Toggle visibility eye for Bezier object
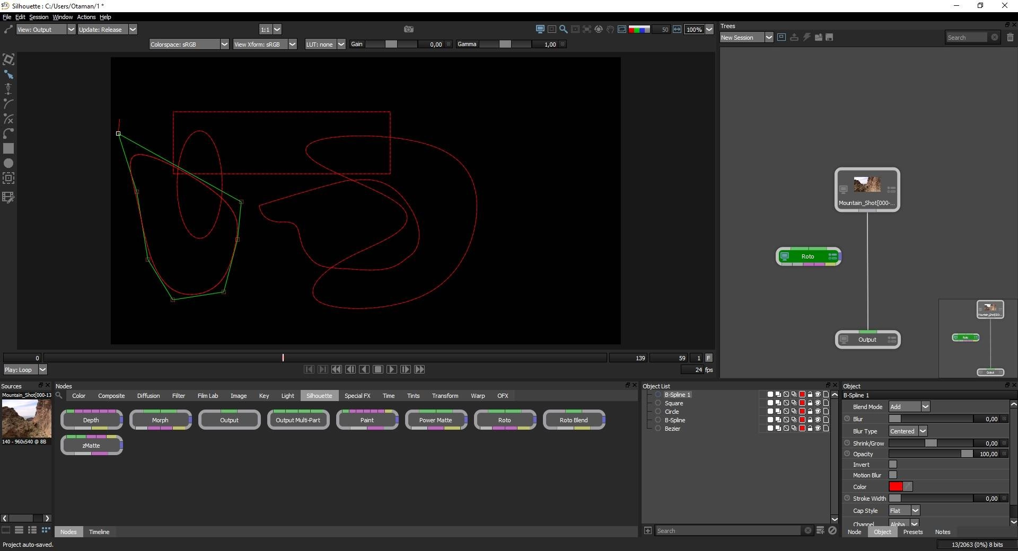The image size is (1018, 551). pos(818,429)
